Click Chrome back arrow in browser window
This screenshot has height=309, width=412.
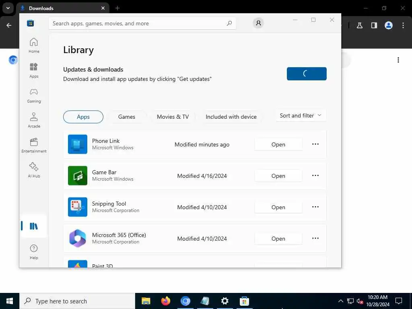(9, 25)
